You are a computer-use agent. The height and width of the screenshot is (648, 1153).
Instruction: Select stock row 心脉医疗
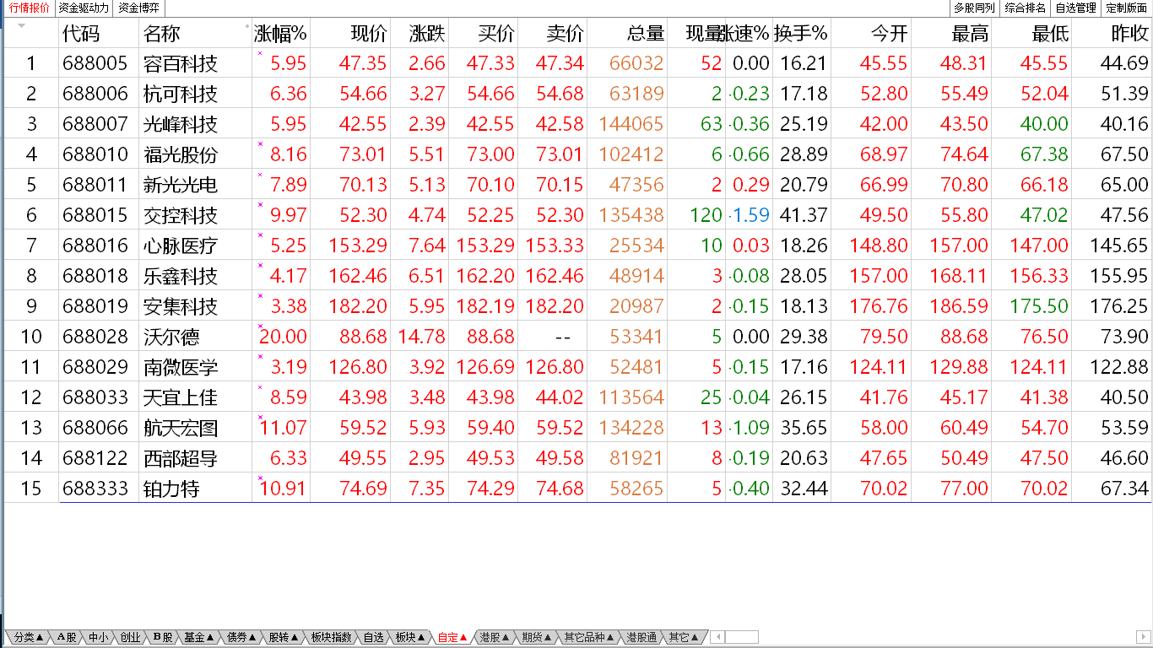576,246
